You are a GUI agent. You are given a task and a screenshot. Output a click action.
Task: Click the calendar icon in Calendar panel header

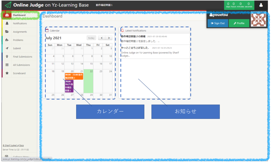47,30
